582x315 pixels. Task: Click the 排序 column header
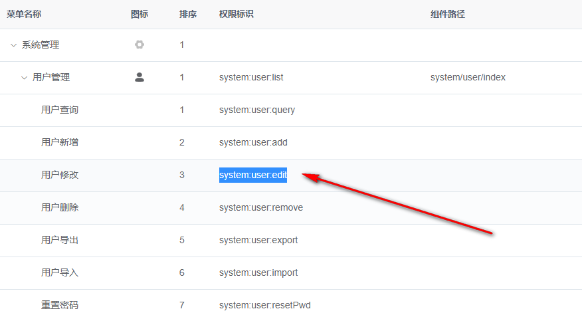pos(188,14)
